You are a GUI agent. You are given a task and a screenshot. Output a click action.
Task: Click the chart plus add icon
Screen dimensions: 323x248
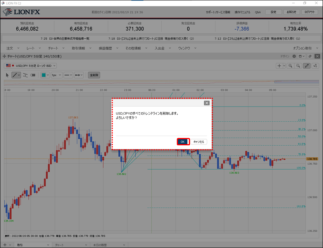tap(279, 65)
